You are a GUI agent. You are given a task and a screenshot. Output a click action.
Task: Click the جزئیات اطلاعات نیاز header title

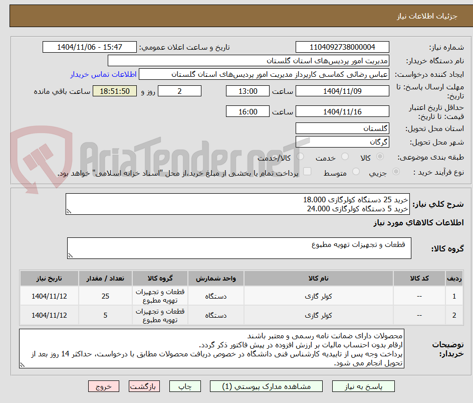point(426,16)
